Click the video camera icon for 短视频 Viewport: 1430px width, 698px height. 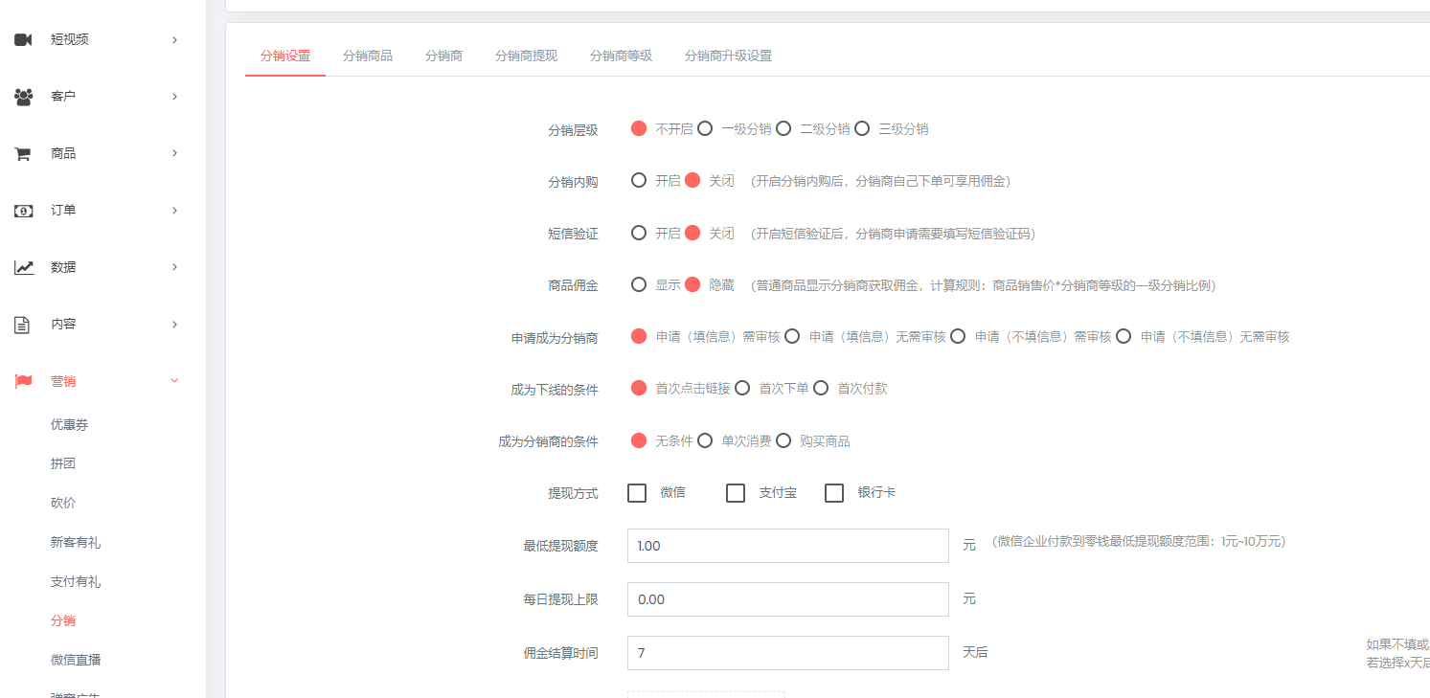click(23, 39)
